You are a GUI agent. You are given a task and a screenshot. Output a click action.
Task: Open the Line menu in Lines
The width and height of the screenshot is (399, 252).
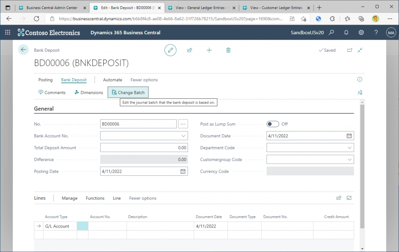(117, 198)
